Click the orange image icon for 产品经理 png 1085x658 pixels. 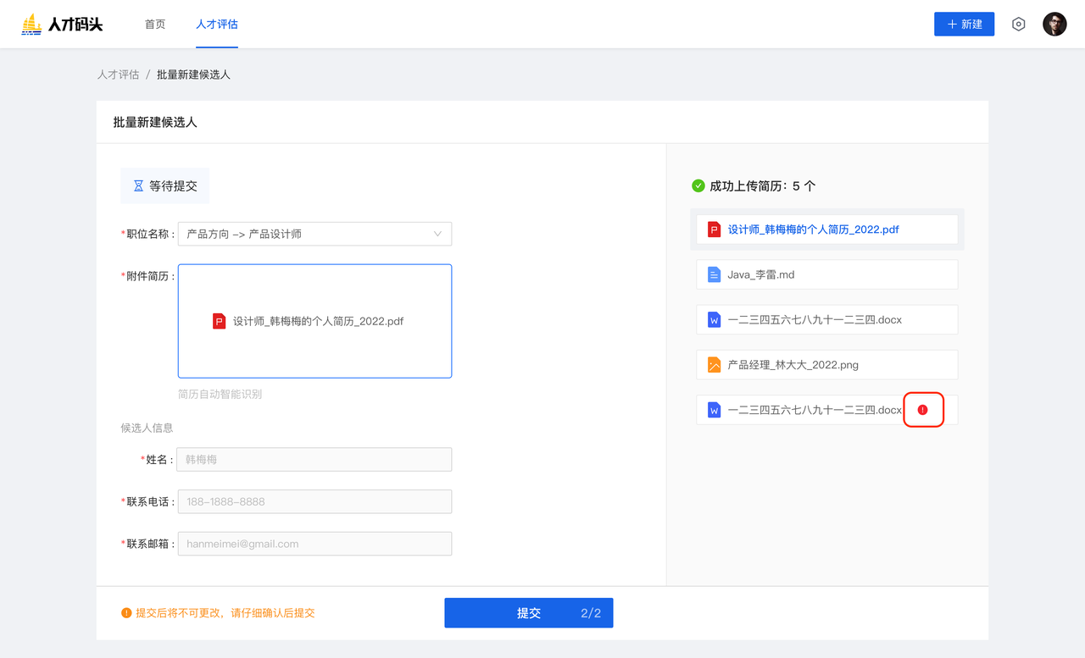click(714, 365)
